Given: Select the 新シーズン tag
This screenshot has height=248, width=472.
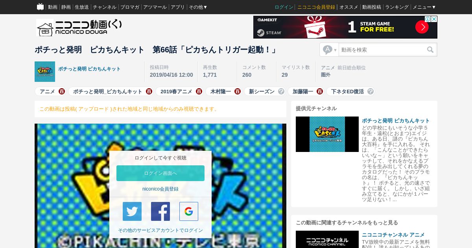Looking at the screenshot, I should coord(262,91).
